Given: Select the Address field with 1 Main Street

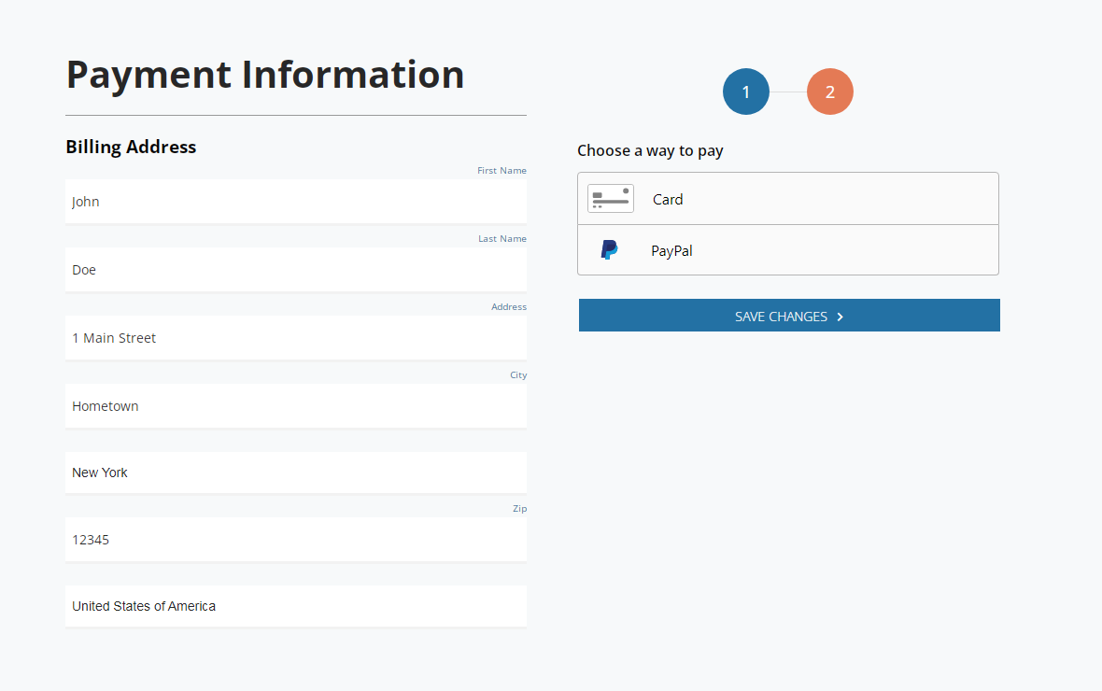Looking at the screenshot, I should click(x=295, y=338).
